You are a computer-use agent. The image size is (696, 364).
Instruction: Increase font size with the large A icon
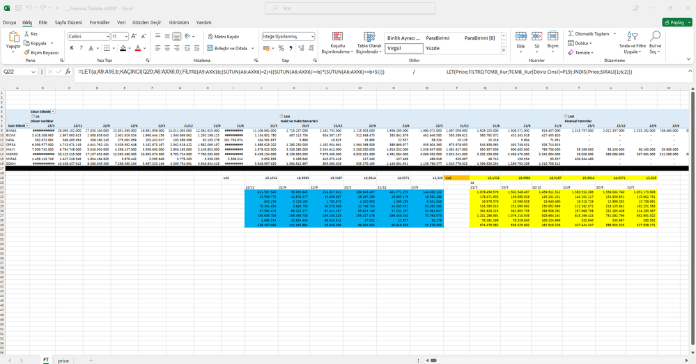click(x=134, y=36)
